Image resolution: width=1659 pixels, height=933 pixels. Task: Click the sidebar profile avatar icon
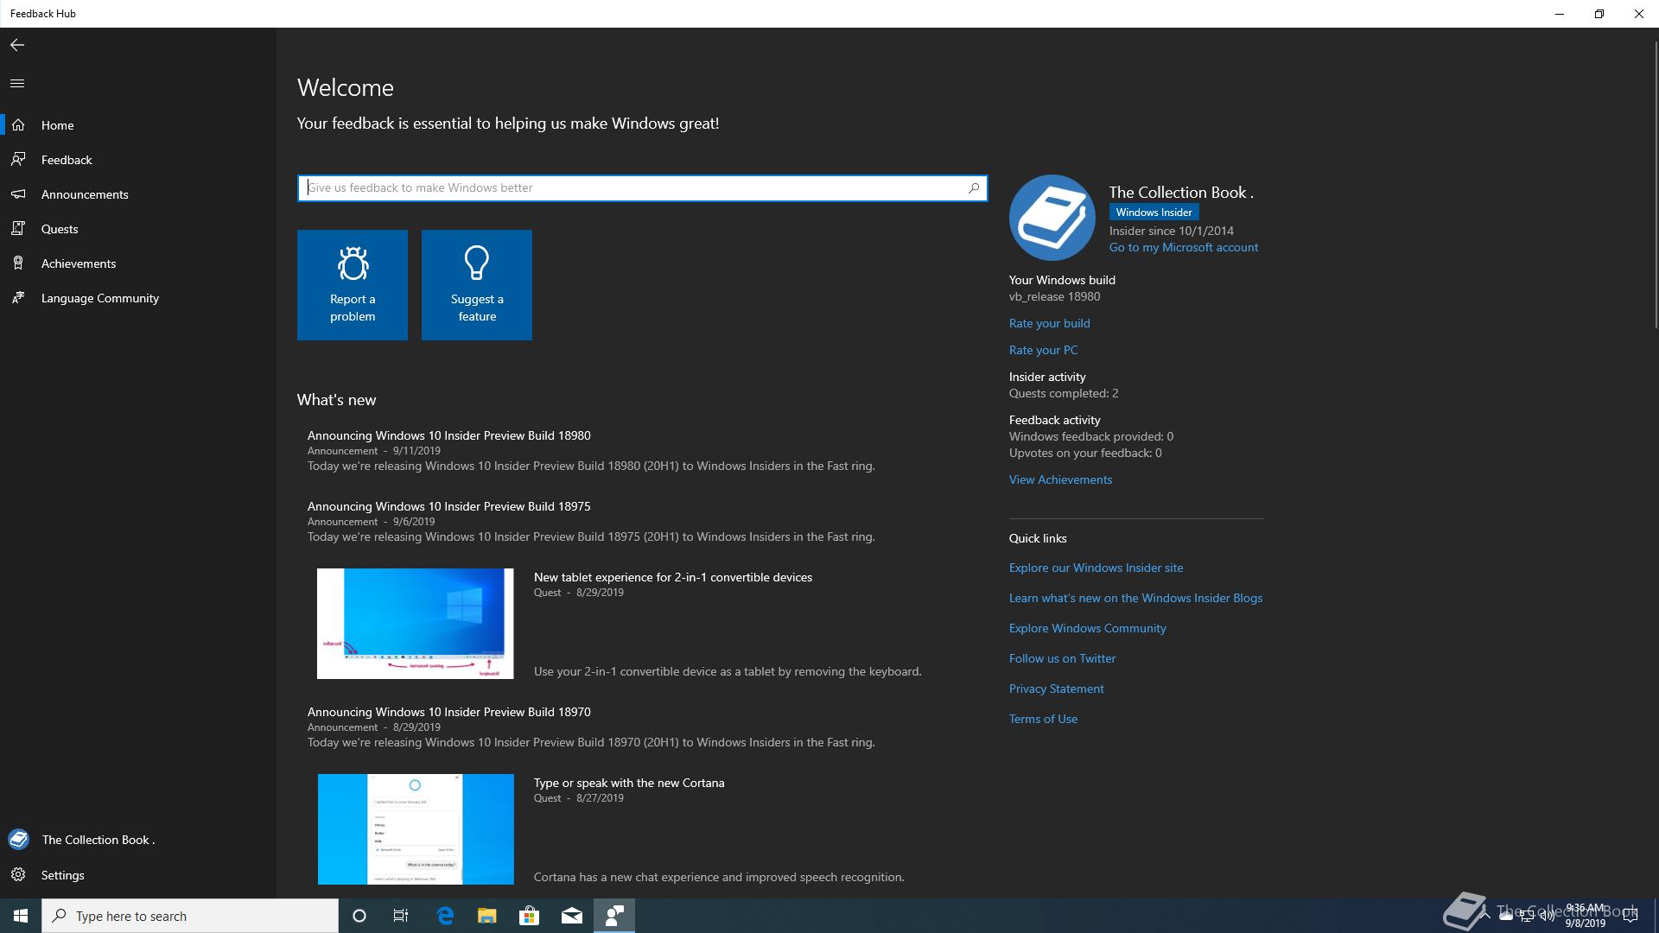coord(18,839)
